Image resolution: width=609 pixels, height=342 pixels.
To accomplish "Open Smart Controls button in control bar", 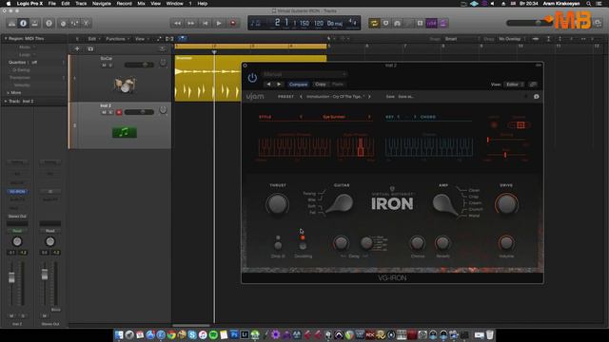I will [x=64, y=23].
